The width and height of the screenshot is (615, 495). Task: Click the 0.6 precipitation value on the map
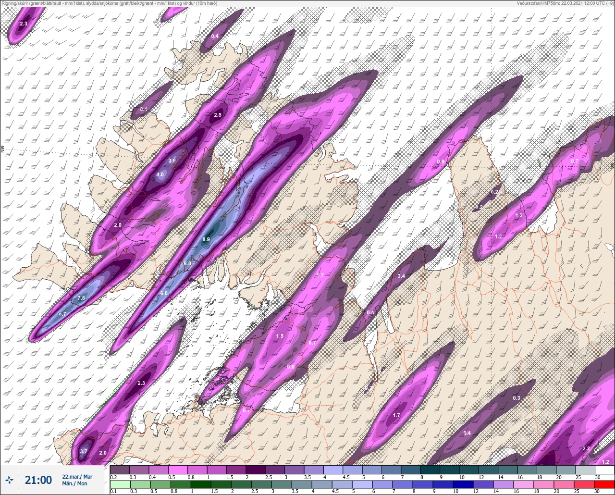(291, 367)
